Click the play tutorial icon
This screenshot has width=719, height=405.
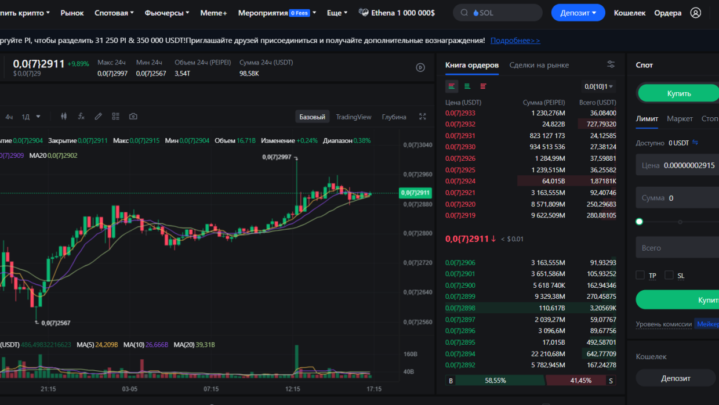421,67
